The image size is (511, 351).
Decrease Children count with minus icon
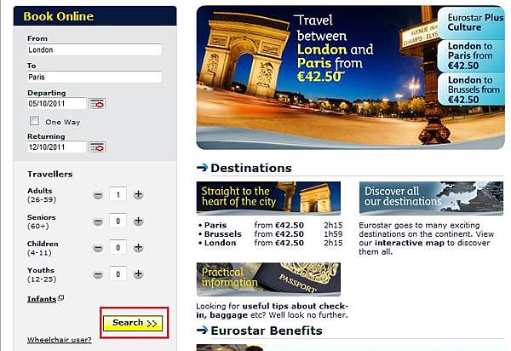tap(98, 248)
